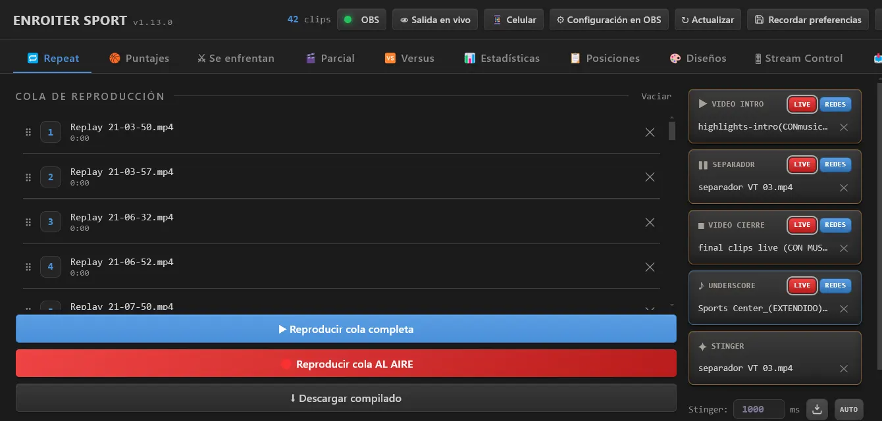Select file name Replay 21-06-32.mp4
This screenshot has width=882, height=421.
(x=122, y=217)
